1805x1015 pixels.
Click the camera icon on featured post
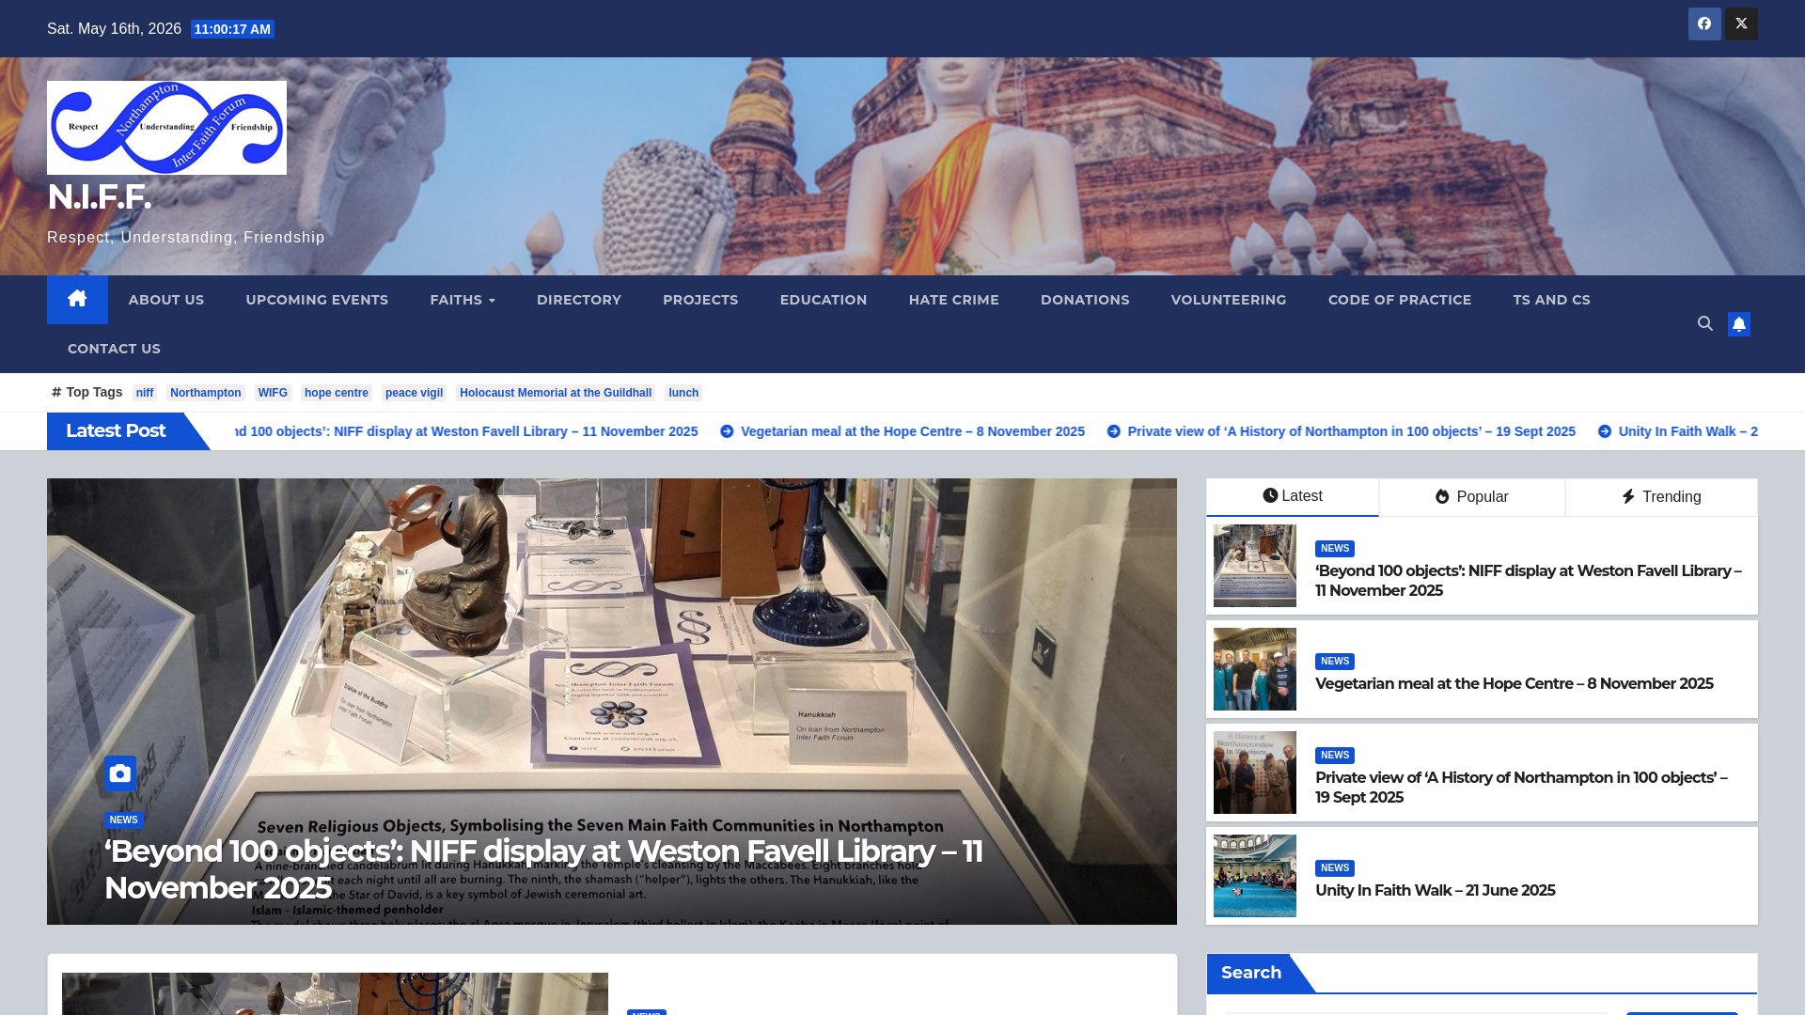coord(120,773)
